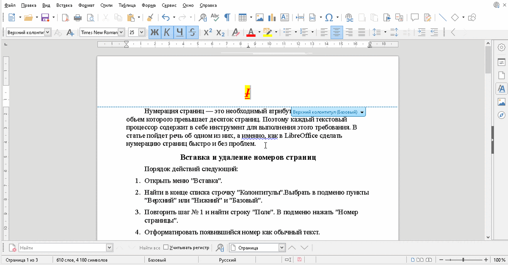Align paragraph to the left
Image resolution: width=508 pixels, height=265 pixels.
click(324, 32)
